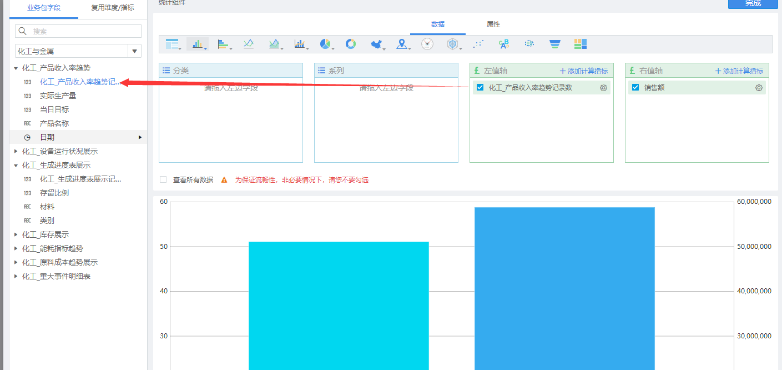Select the column chart type icon
The width and height of the screenshot is (782, 370).
pyautogui.click(x=197, y=44)
